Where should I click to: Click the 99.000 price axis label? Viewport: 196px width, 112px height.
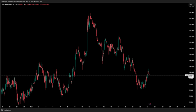pyautogui.click(x=191, y=102)
